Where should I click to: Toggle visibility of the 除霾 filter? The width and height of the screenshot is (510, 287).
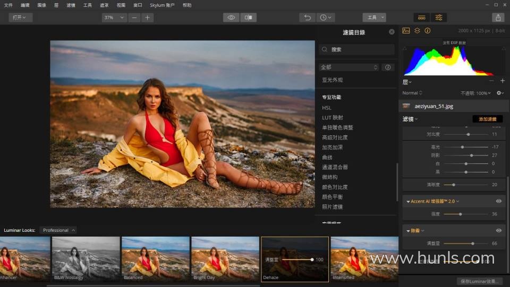[x=498, y=231]
